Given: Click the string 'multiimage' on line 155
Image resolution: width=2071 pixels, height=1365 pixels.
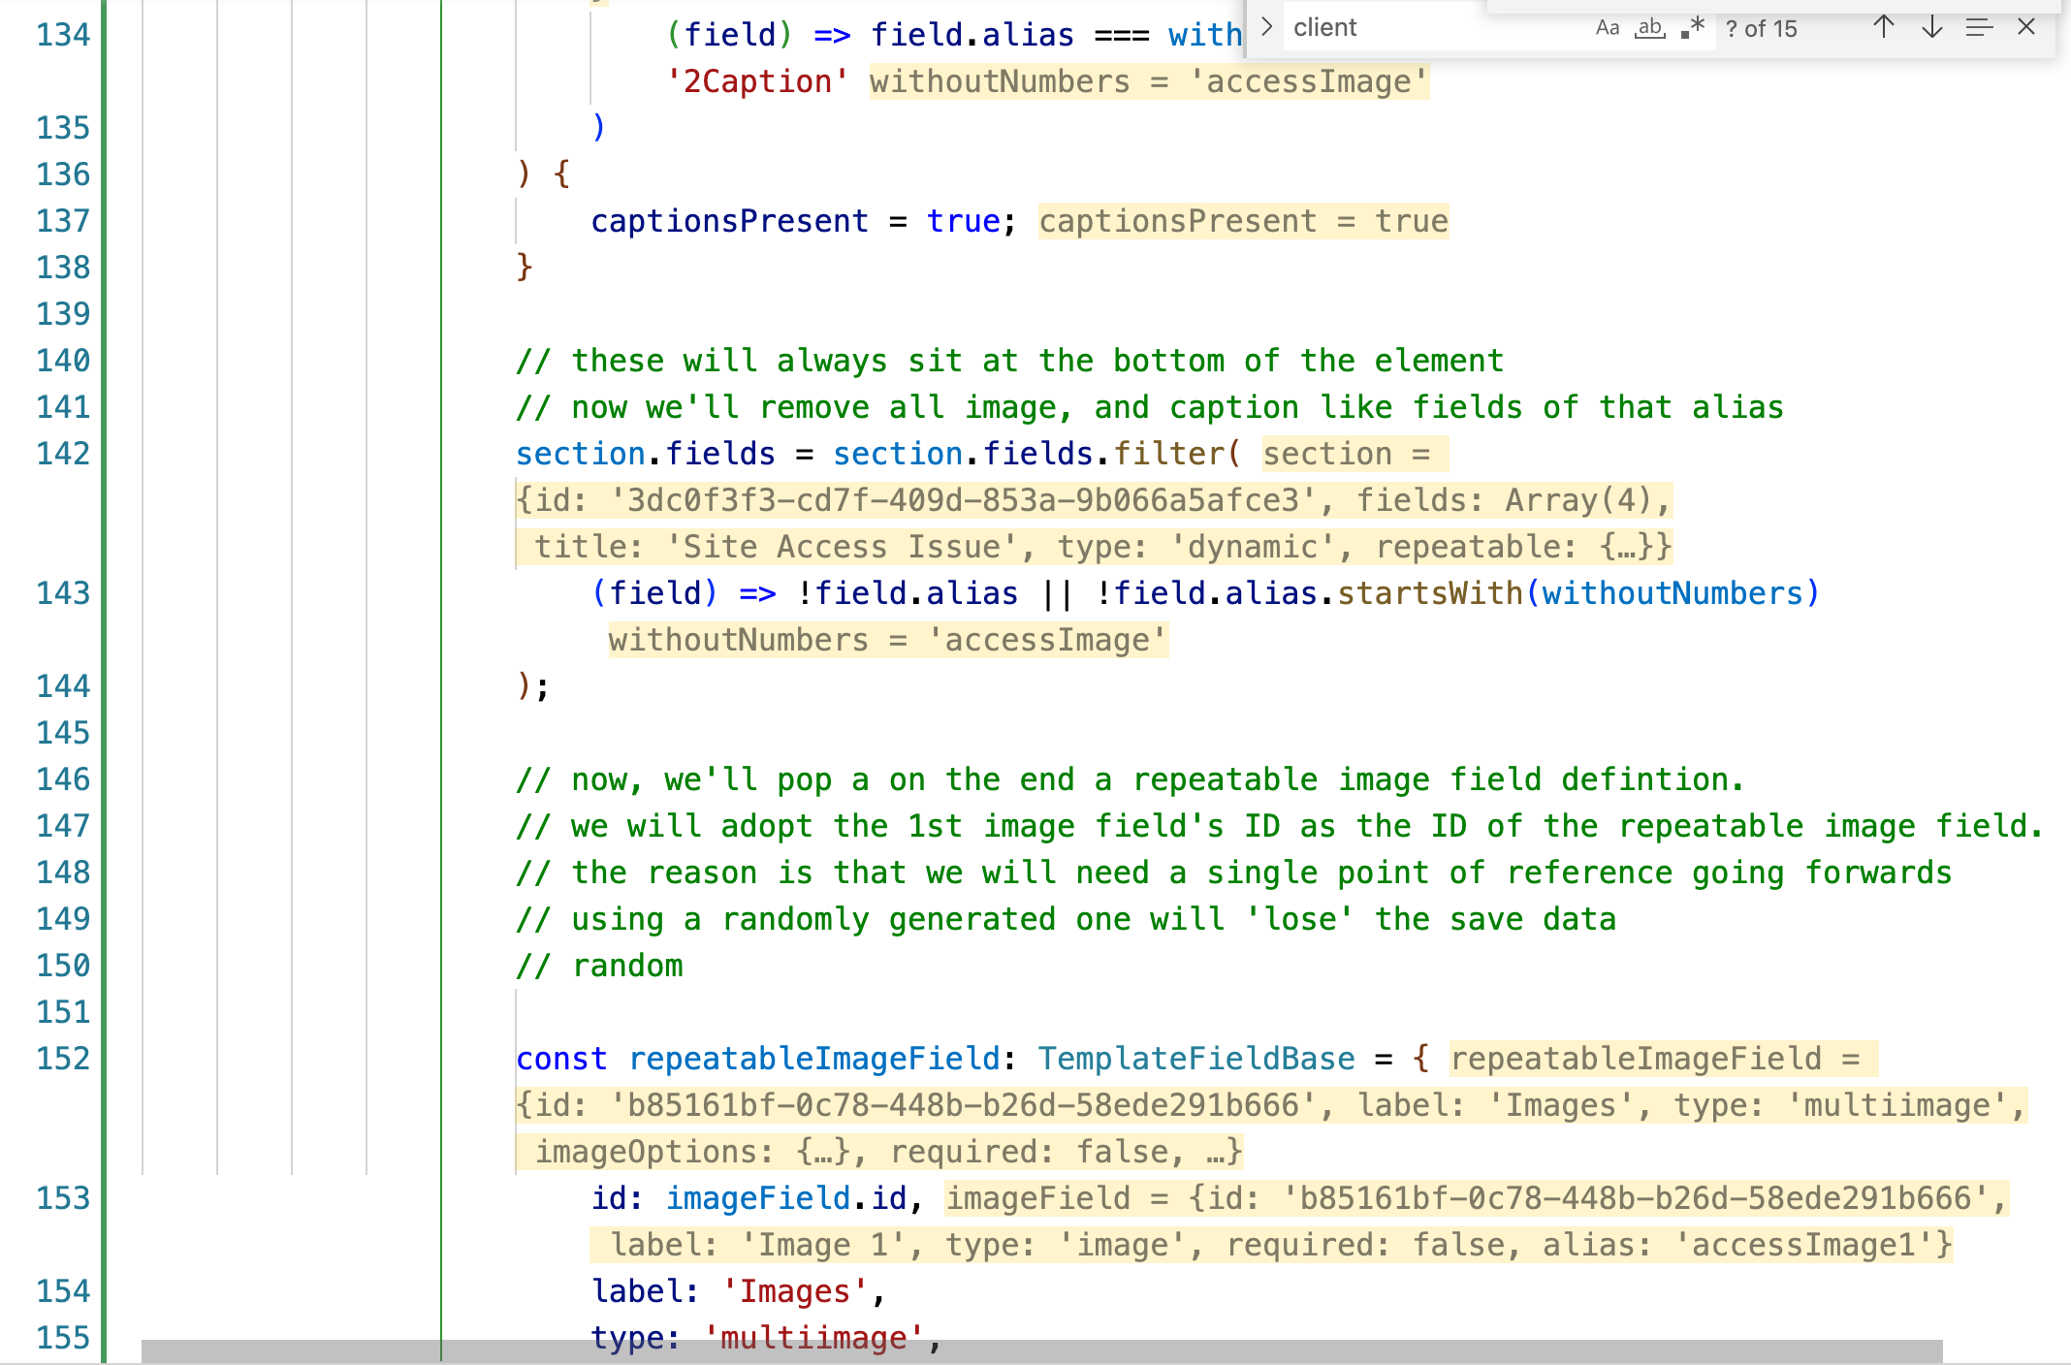Looking at the screenshot, I should click(816, 1337).
